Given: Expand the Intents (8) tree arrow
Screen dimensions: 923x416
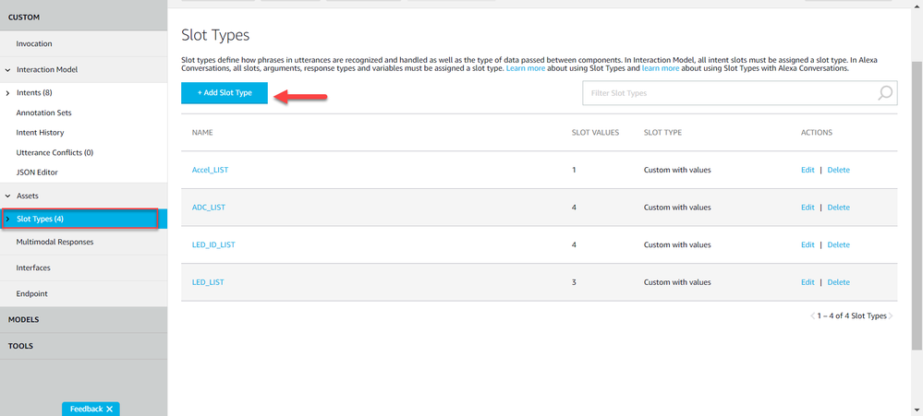Looking at the screenshot, I should click(x=7, y=93).
